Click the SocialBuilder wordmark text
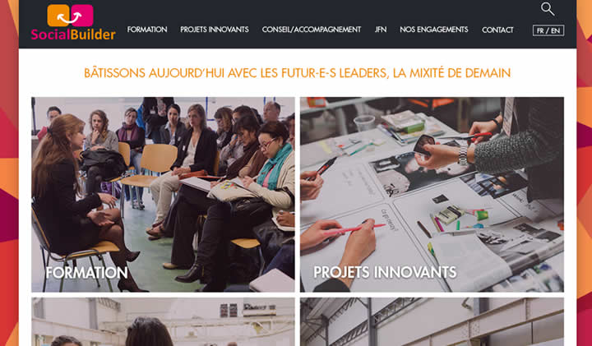Image resolution: width=592 pixels, height=346 pixels. pos(73,35)
